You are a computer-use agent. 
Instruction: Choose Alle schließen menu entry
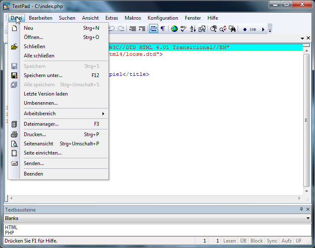click(58, 56)
